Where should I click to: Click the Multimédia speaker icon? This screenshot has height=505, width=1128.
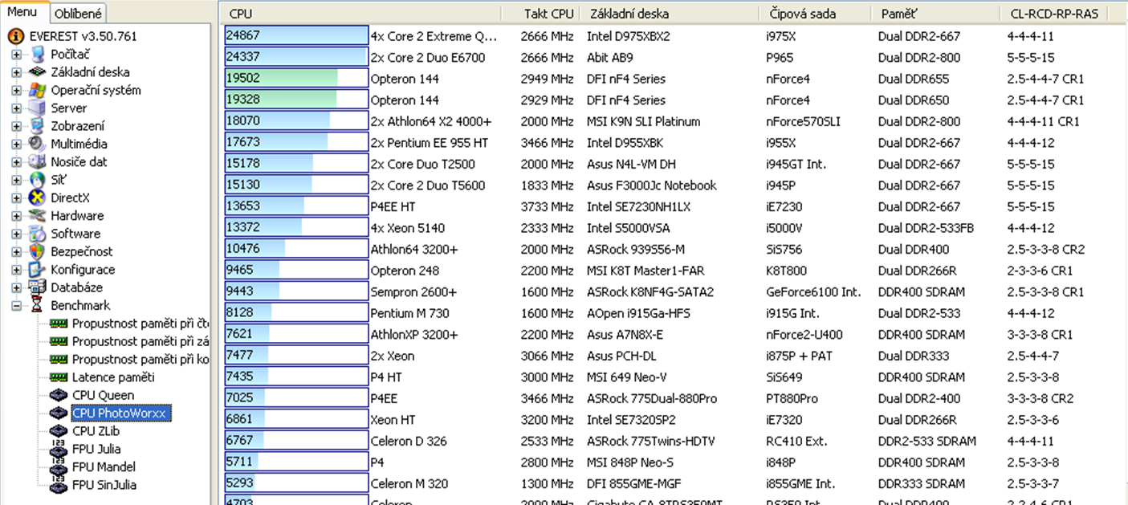point(37,144)
